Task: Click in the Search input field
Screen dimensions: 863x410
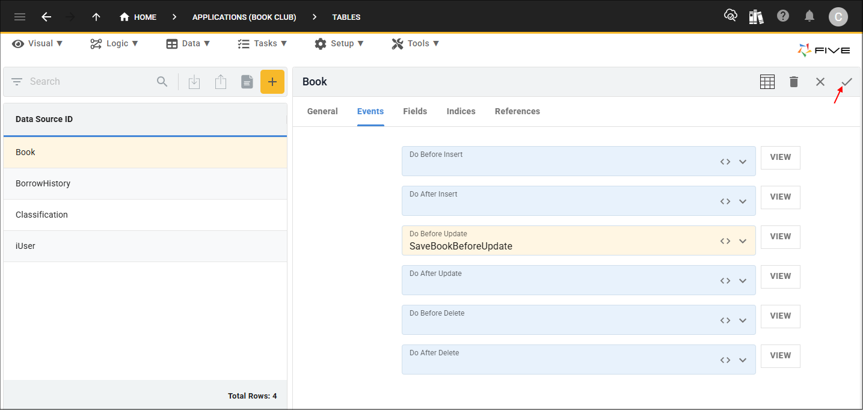Action: coord(90,82)
